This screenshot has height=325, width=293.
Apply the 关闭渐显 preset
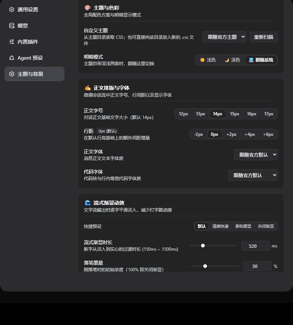[x=266, y=226]
